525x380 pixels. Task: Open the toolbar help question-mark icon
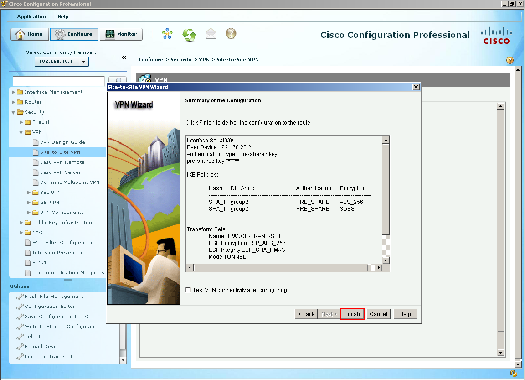[231, 33]
